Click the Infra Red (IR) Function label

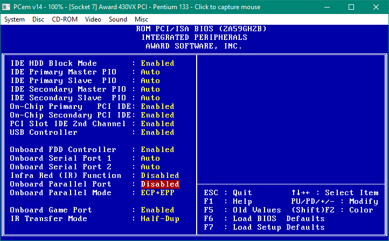point(66,175)
